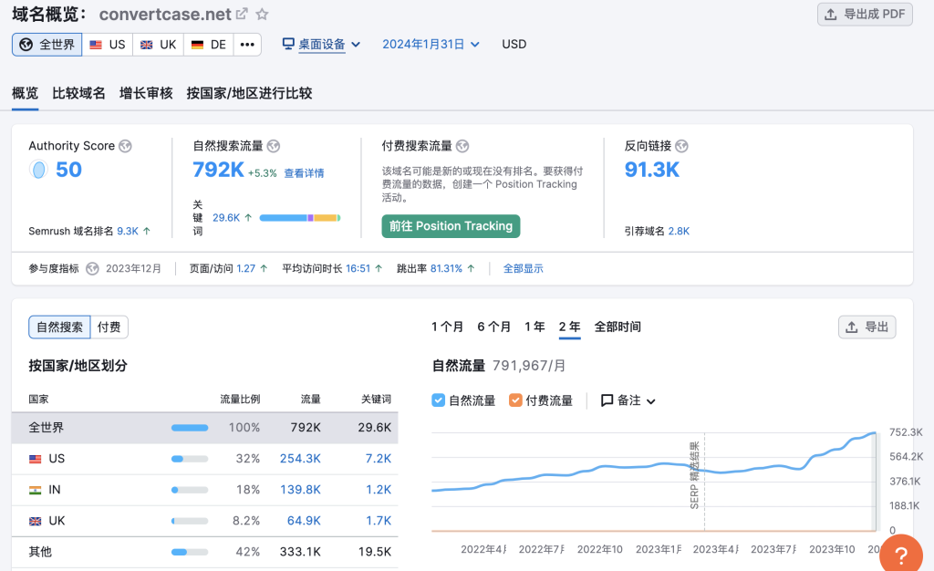934x571 pixels.
Task: Switch to 自然搜索 toggle
Action: (59, 327)
